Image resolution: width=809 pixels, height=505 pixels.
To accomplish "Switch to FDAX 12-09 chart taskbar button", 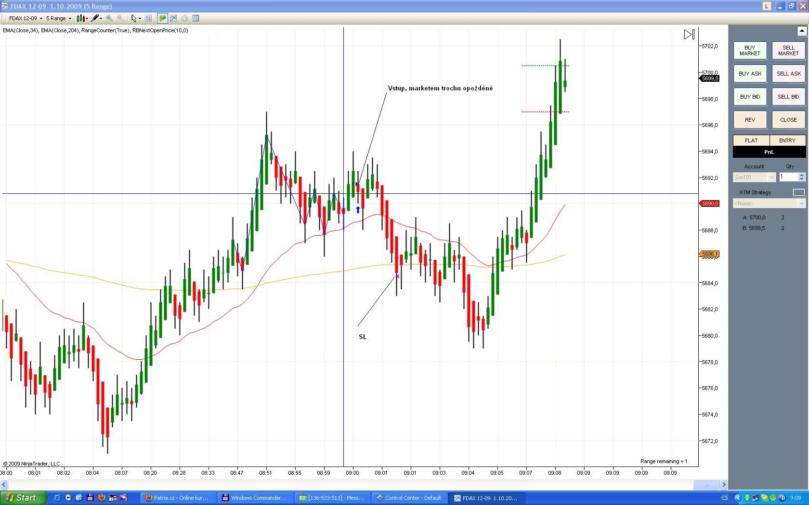I will coord(485,498).
